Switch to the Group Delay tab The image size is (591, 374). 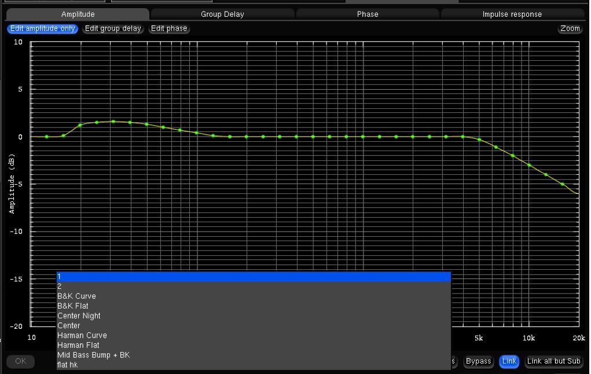pyautogui.click(x=222, y=14)
